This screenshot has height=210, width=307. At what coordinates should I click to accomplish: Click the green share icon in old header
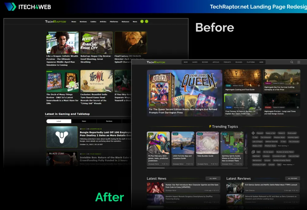[142, 21]
